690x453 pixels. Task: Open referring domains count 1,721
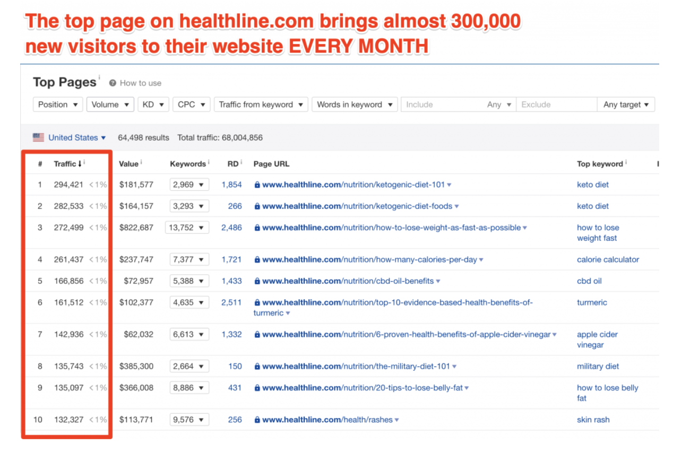(231, 259)
